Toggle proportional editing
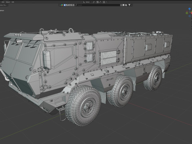This screenshot has height=144, width=192. point(104,2)
